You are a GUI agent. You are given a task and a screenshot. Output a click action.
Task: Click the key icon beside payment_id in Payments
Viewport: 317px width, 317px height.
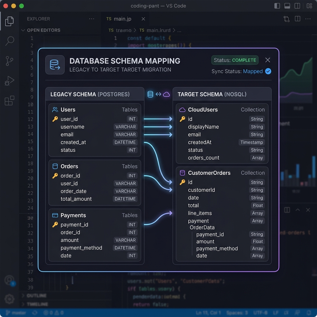[55, 224]
